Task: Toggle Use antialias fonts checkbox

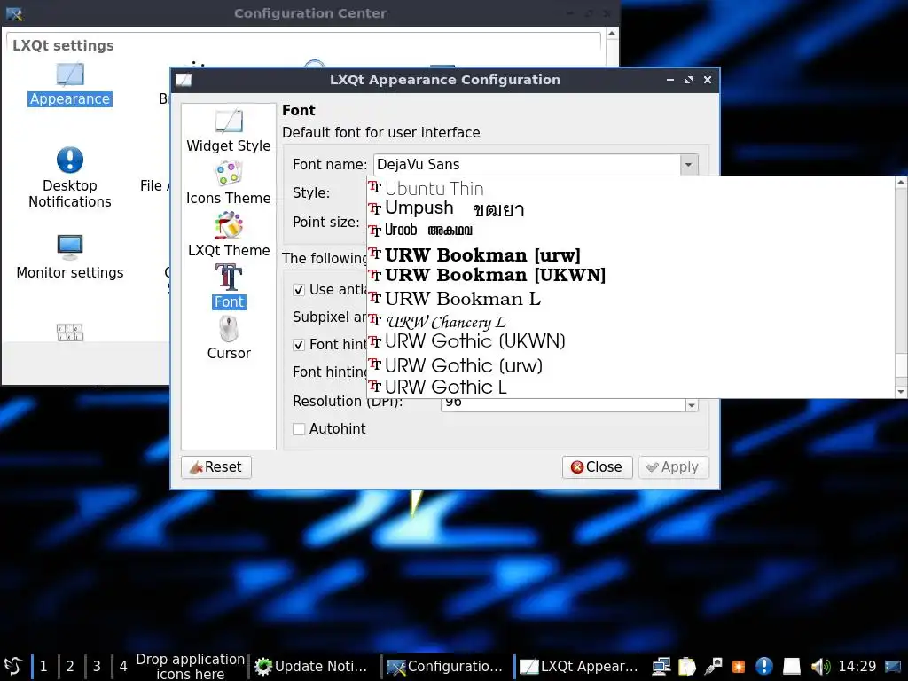Action: tap(299, 290)
